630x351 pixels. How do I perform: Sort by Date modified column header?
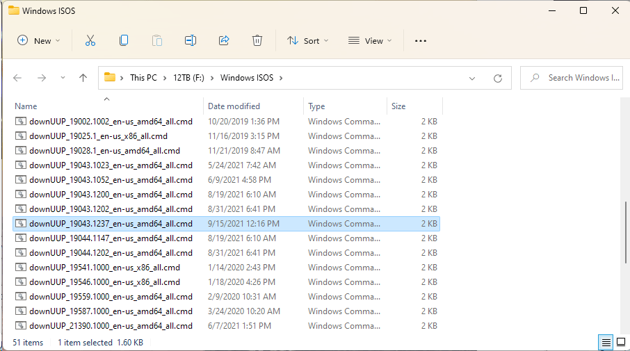pos(234,106)
